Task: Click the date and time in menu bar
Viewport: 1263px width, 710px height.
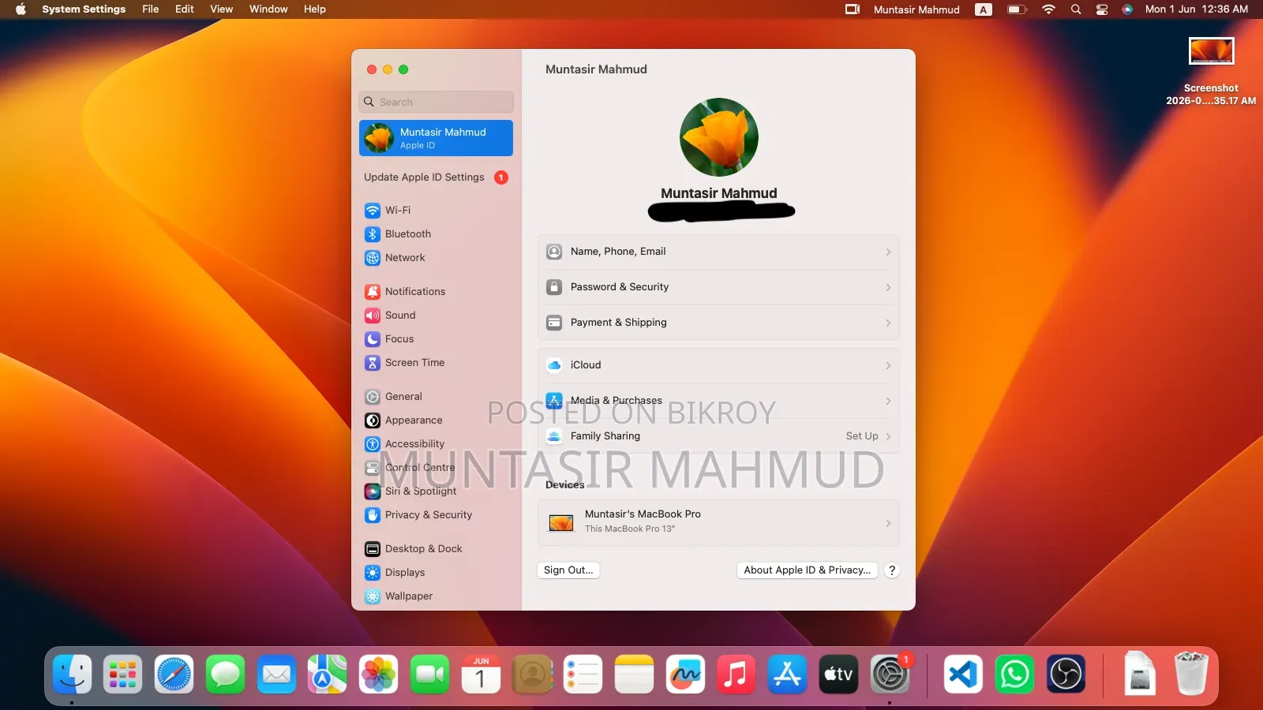Action: (1197, 9)
